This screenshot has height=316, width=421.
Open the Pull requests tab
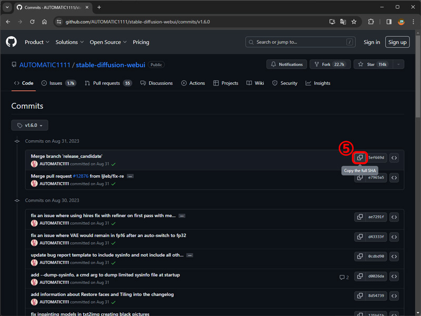click(108, 83)
